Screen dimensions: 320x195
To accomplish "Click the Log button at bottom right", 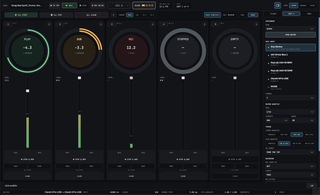I will [311, 185].
